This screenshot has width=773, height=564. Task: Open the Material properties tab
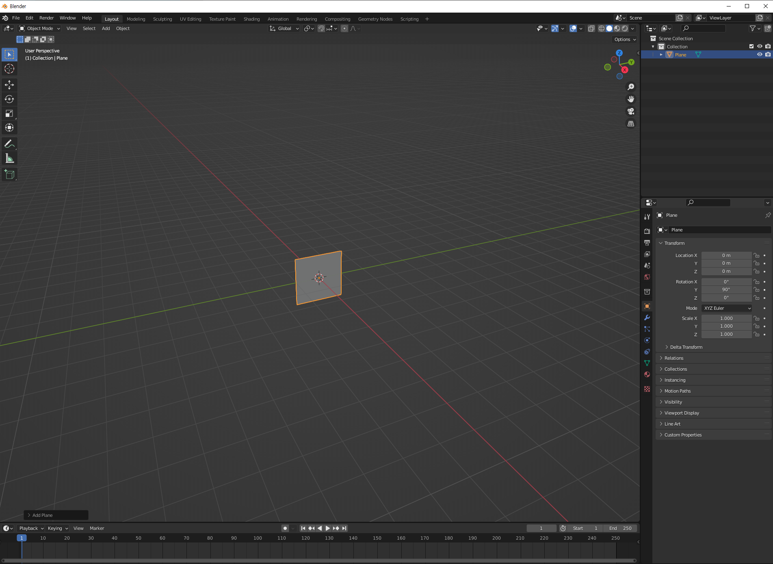click(647, 374)
